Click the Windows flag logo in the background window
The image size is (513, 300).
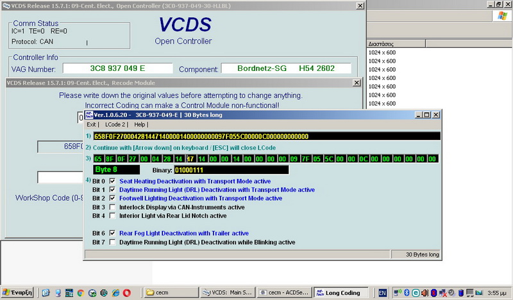coord(502,15)
